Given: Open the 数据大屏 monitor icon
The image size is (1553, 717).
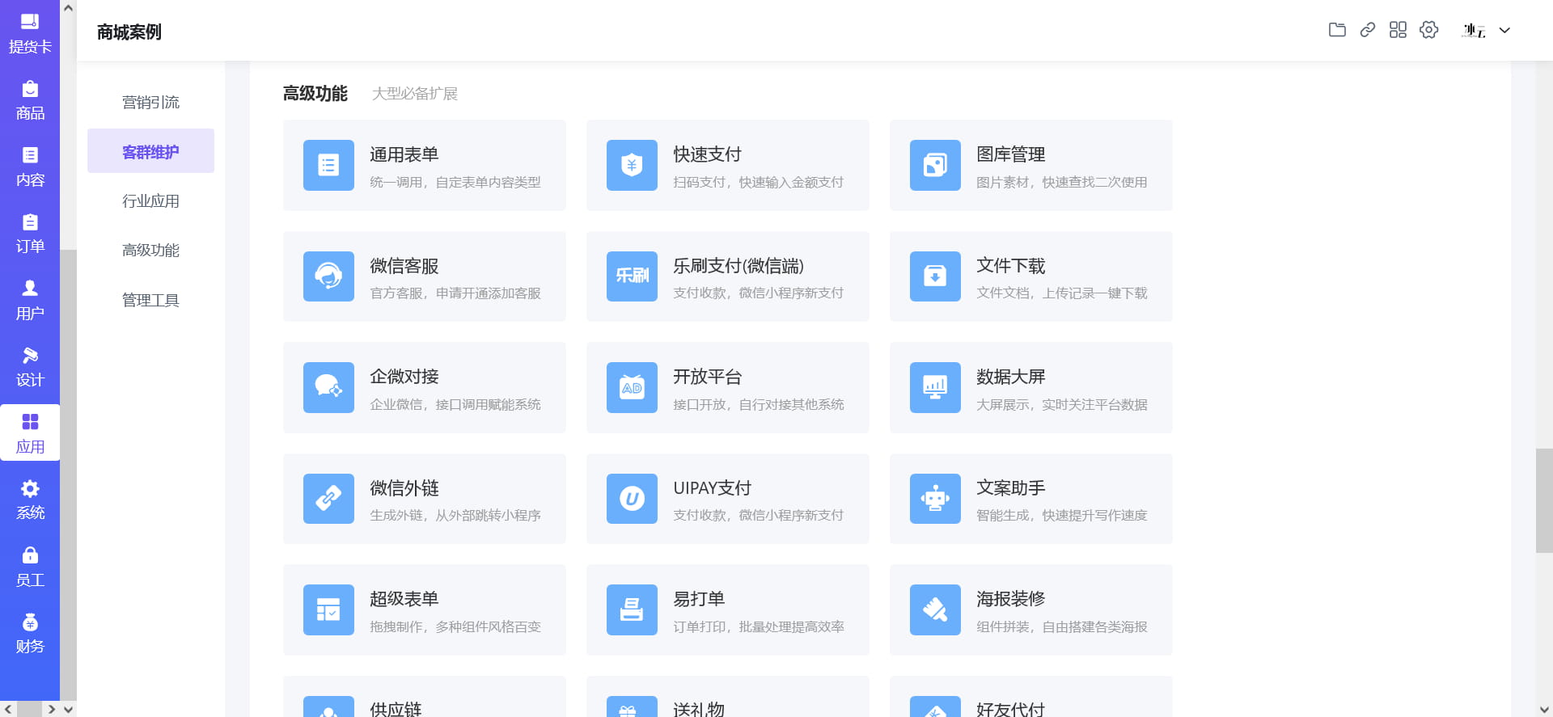Looking at the screenshot, I should coord(935,388).
